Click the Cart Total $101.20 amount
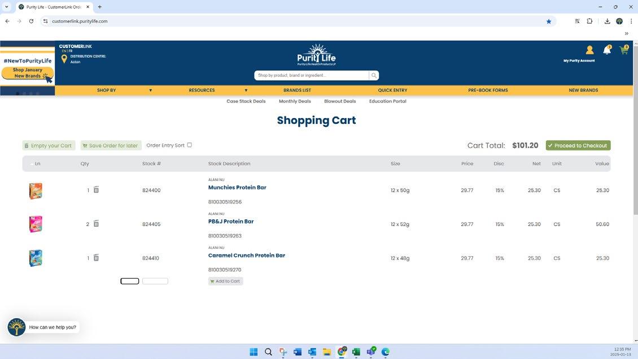Viewport: 638px width, 359px height. pyautogui.click(x=525, y=145)
